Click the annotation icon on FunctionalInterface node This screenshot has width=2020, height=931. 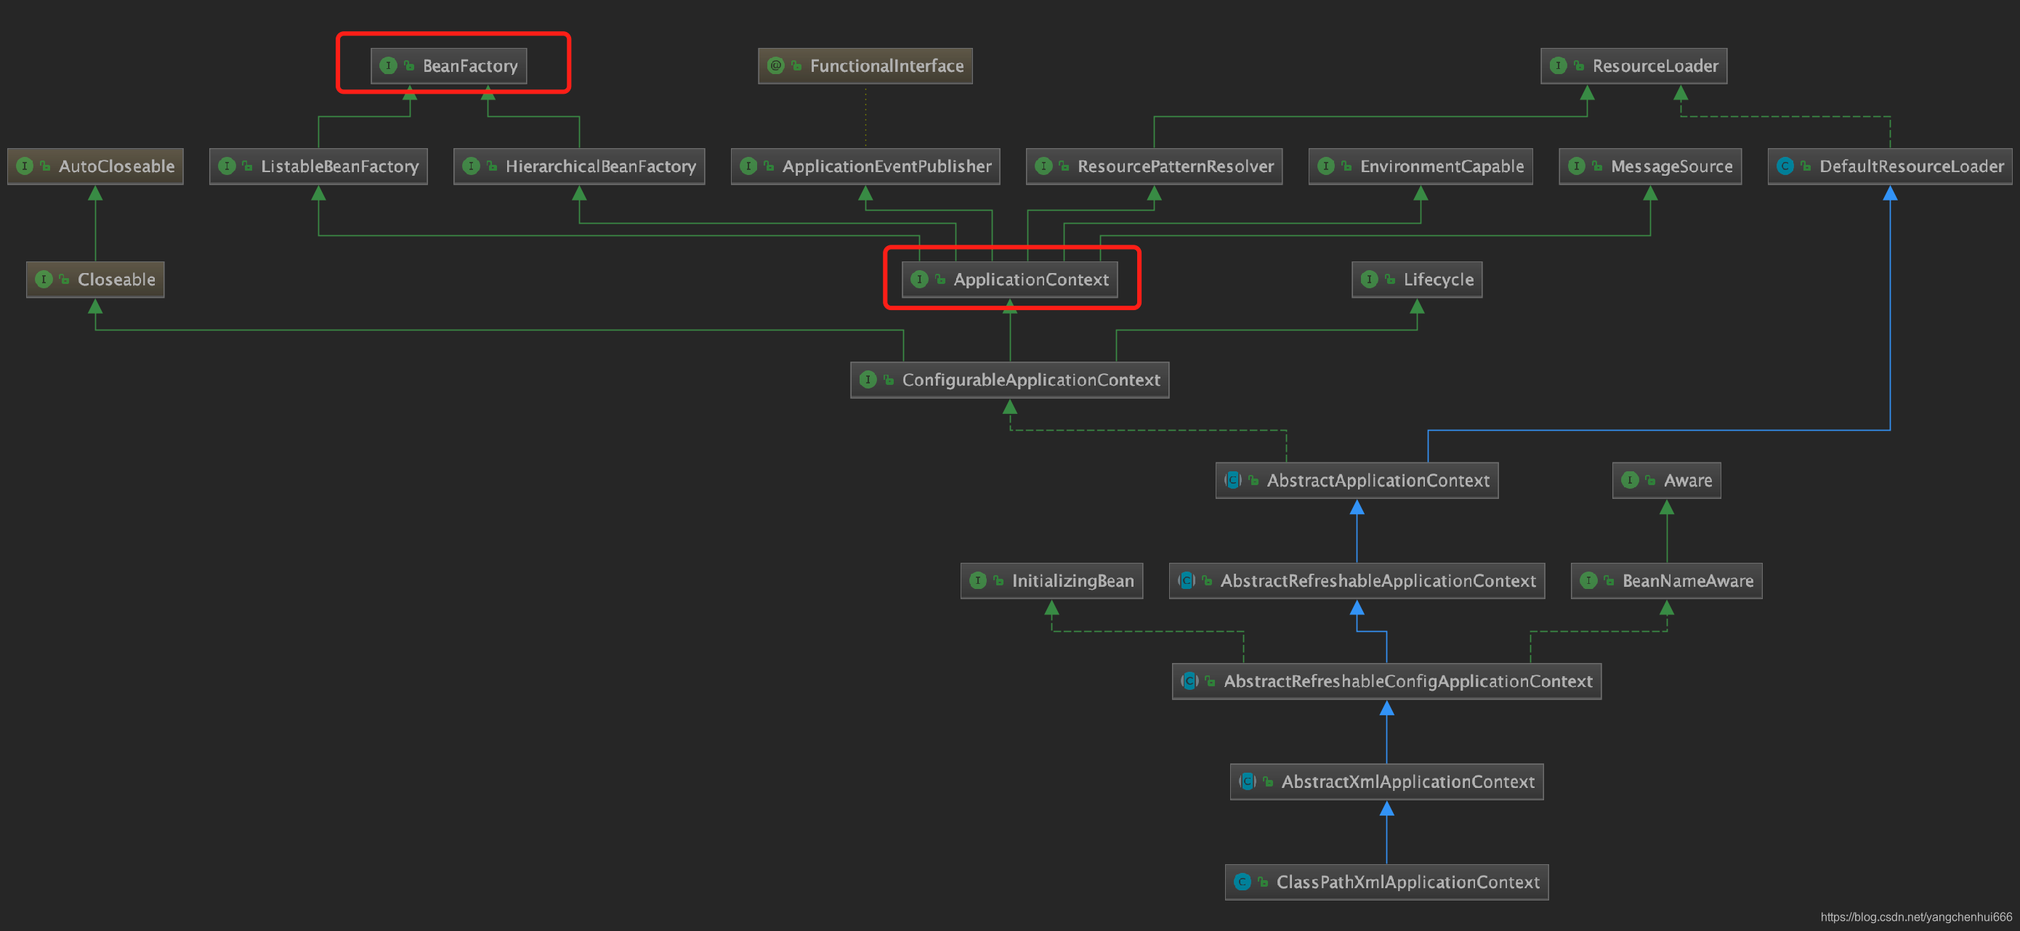pos(775,66)
